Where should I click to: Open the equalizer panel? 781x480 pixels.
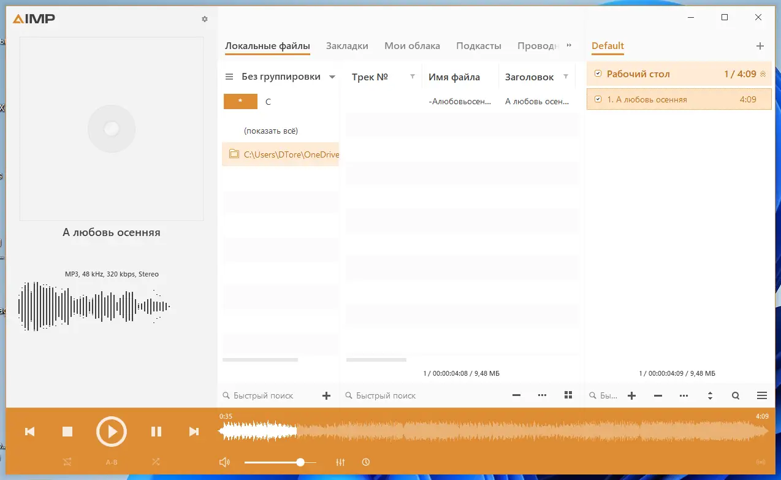pos(340,462)
